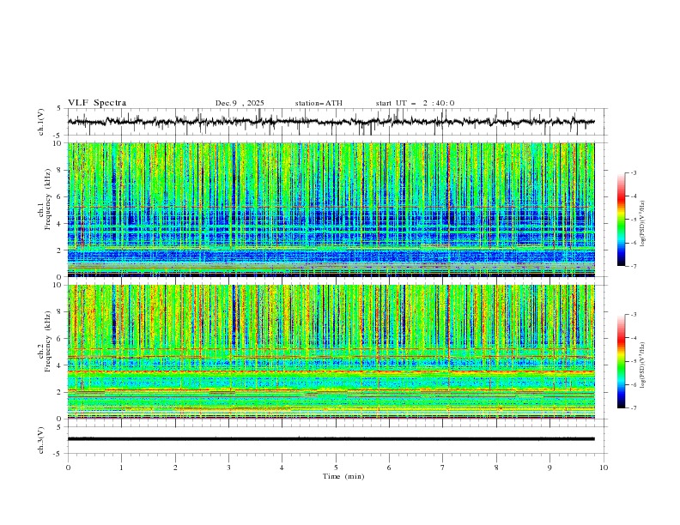Screen dimensions: 680x525
Task: Click the "ch.1(V)" waveform axis label
Action: coord(41,122)
